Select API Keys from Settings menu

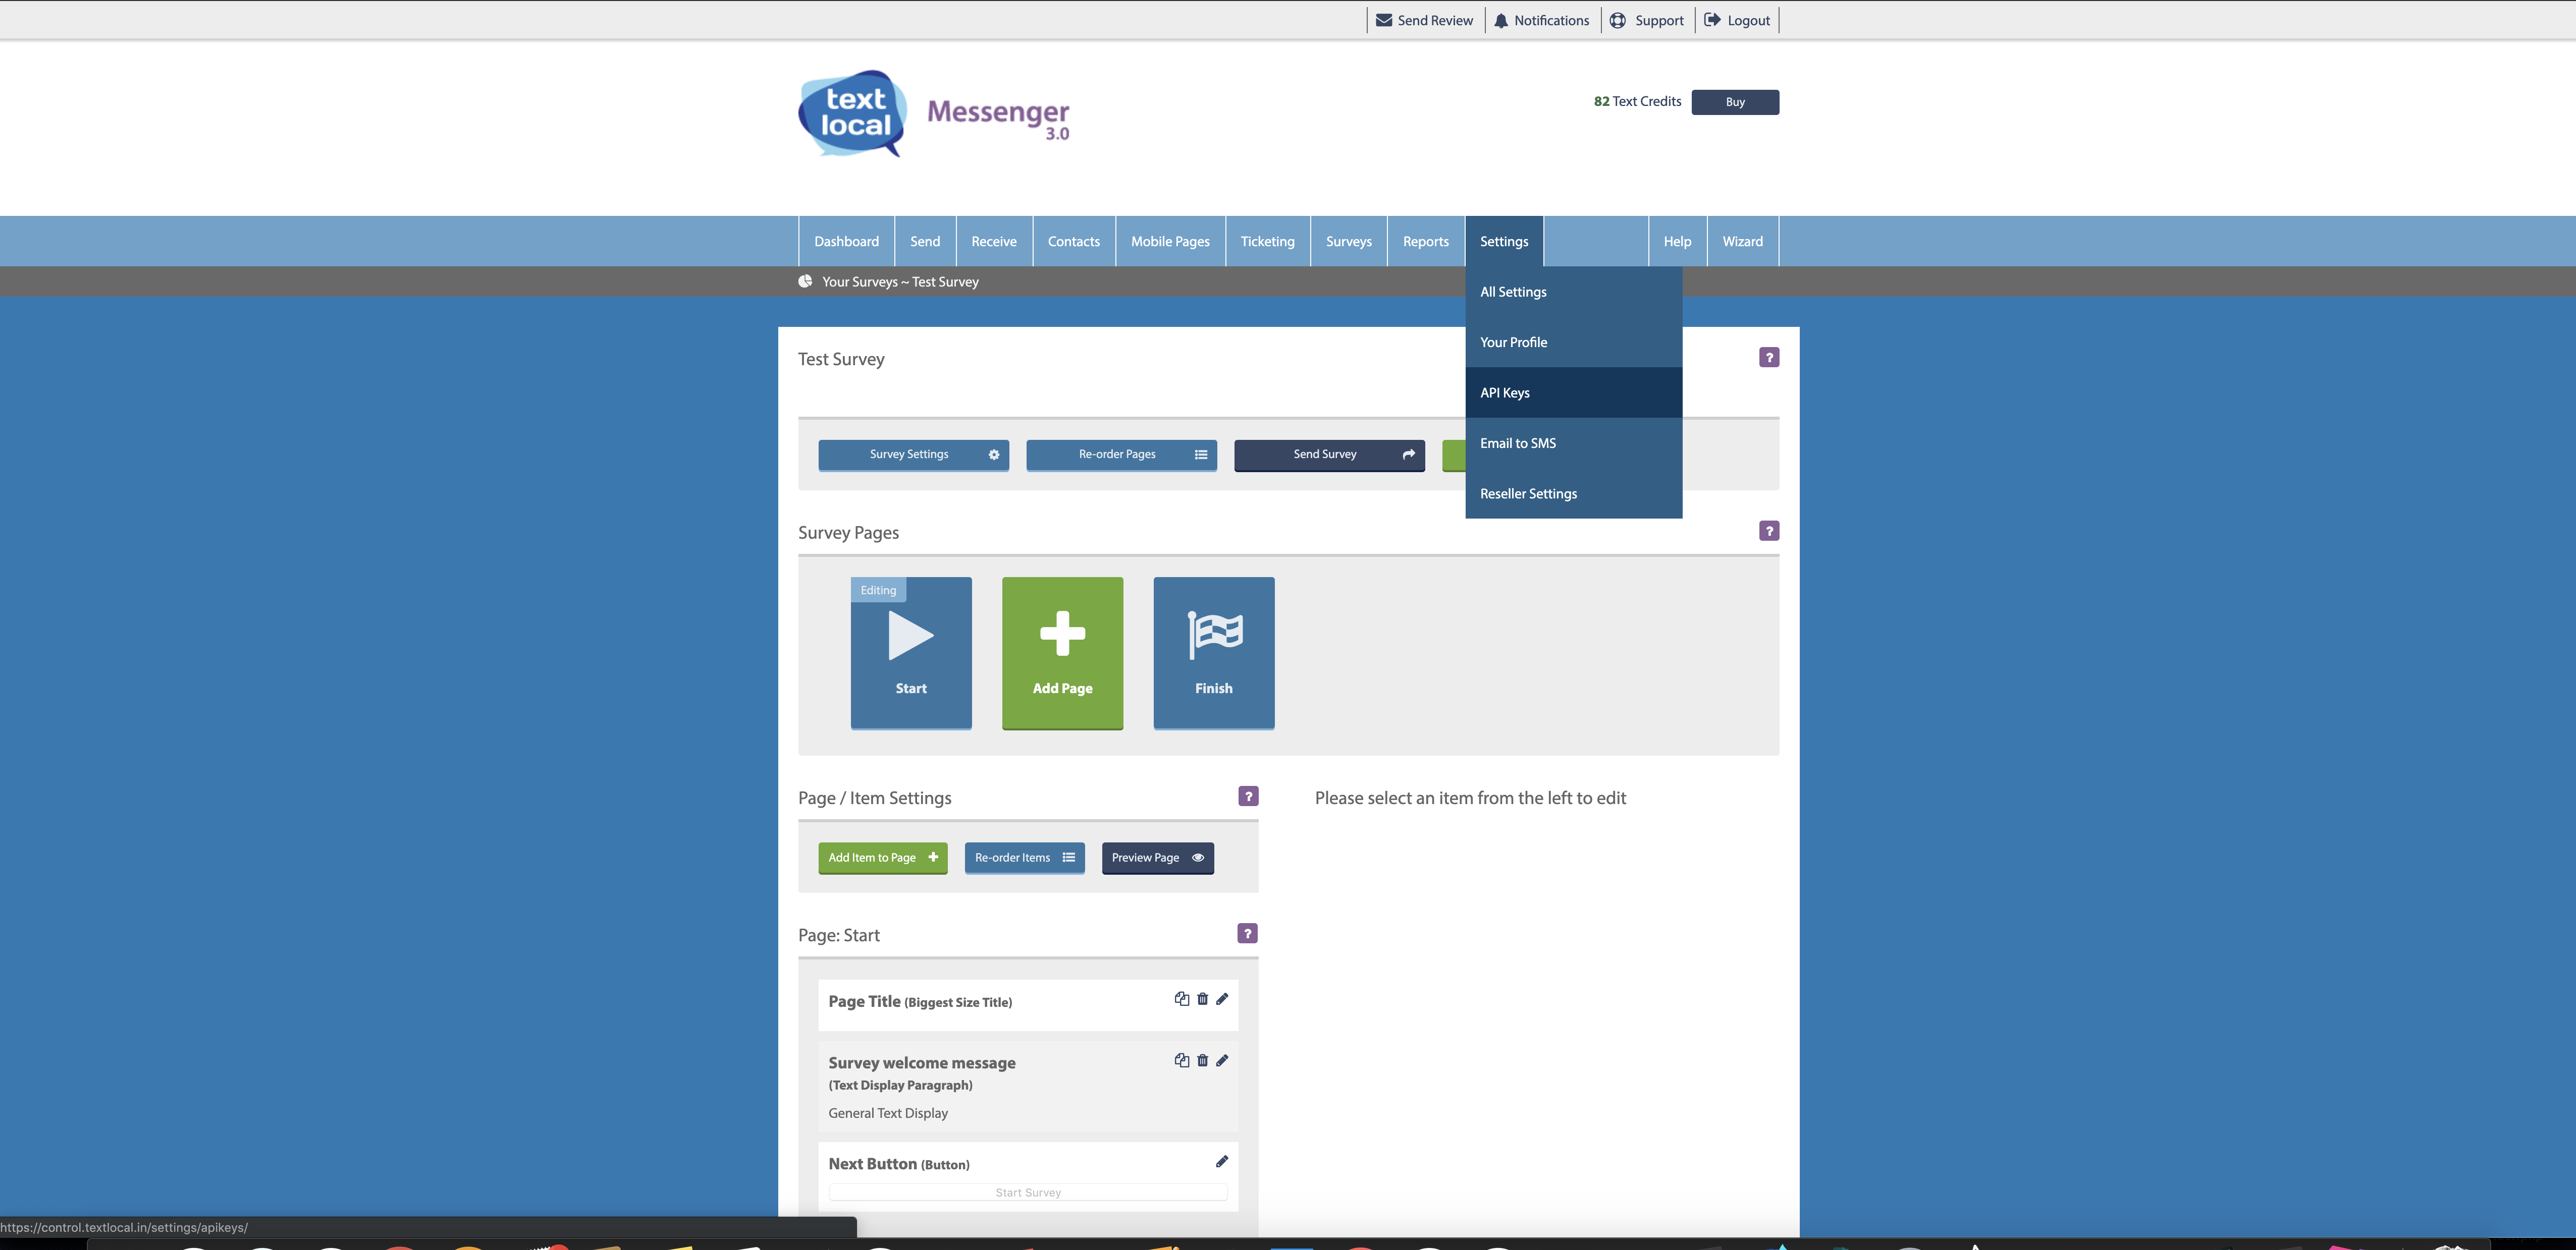click(1574, 392)
